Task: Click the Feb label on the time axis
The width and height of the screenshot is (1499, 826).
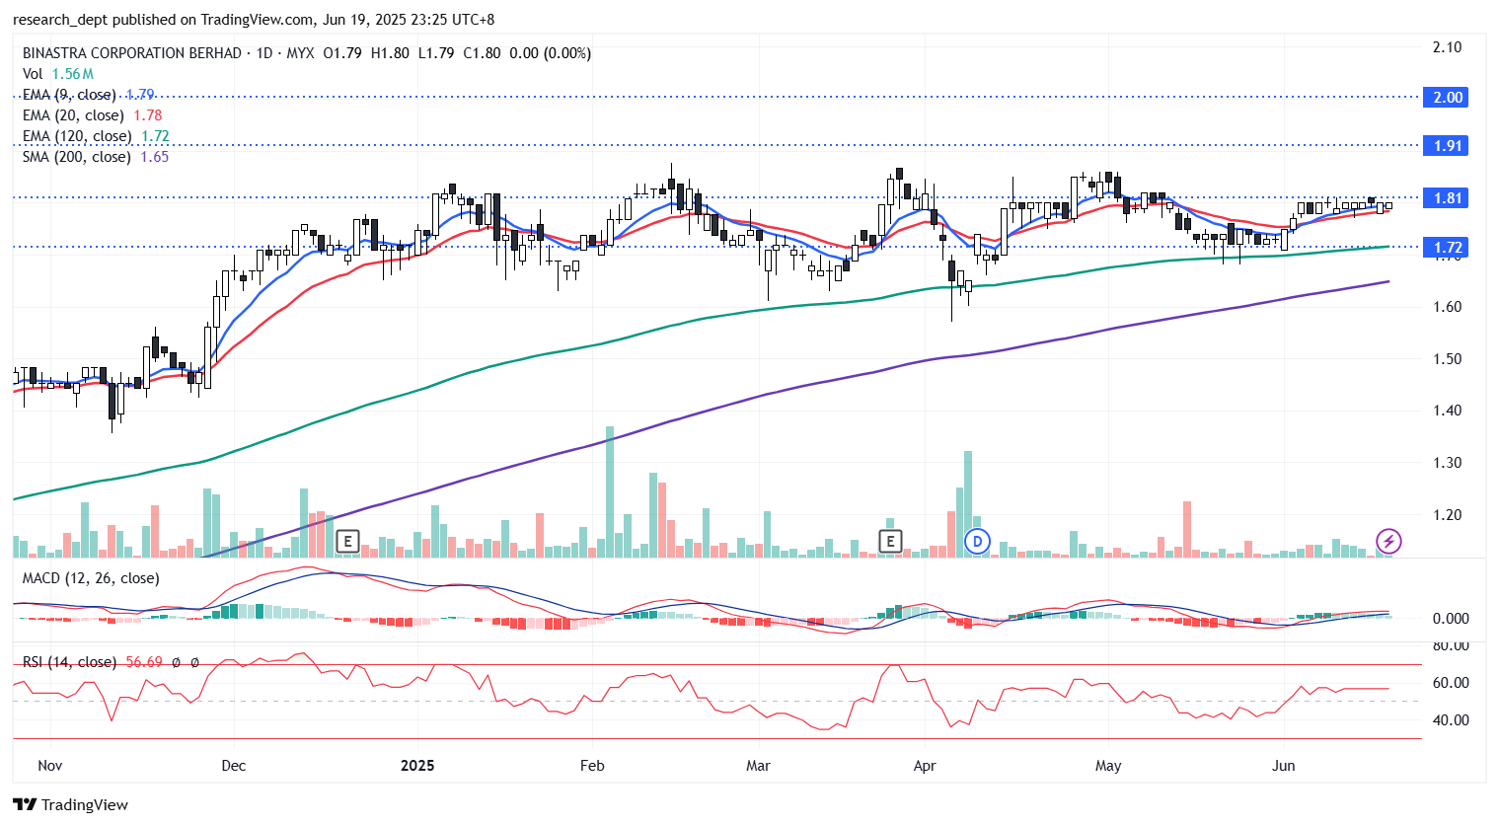Action: pyautogui.click(x=592, y=766)
